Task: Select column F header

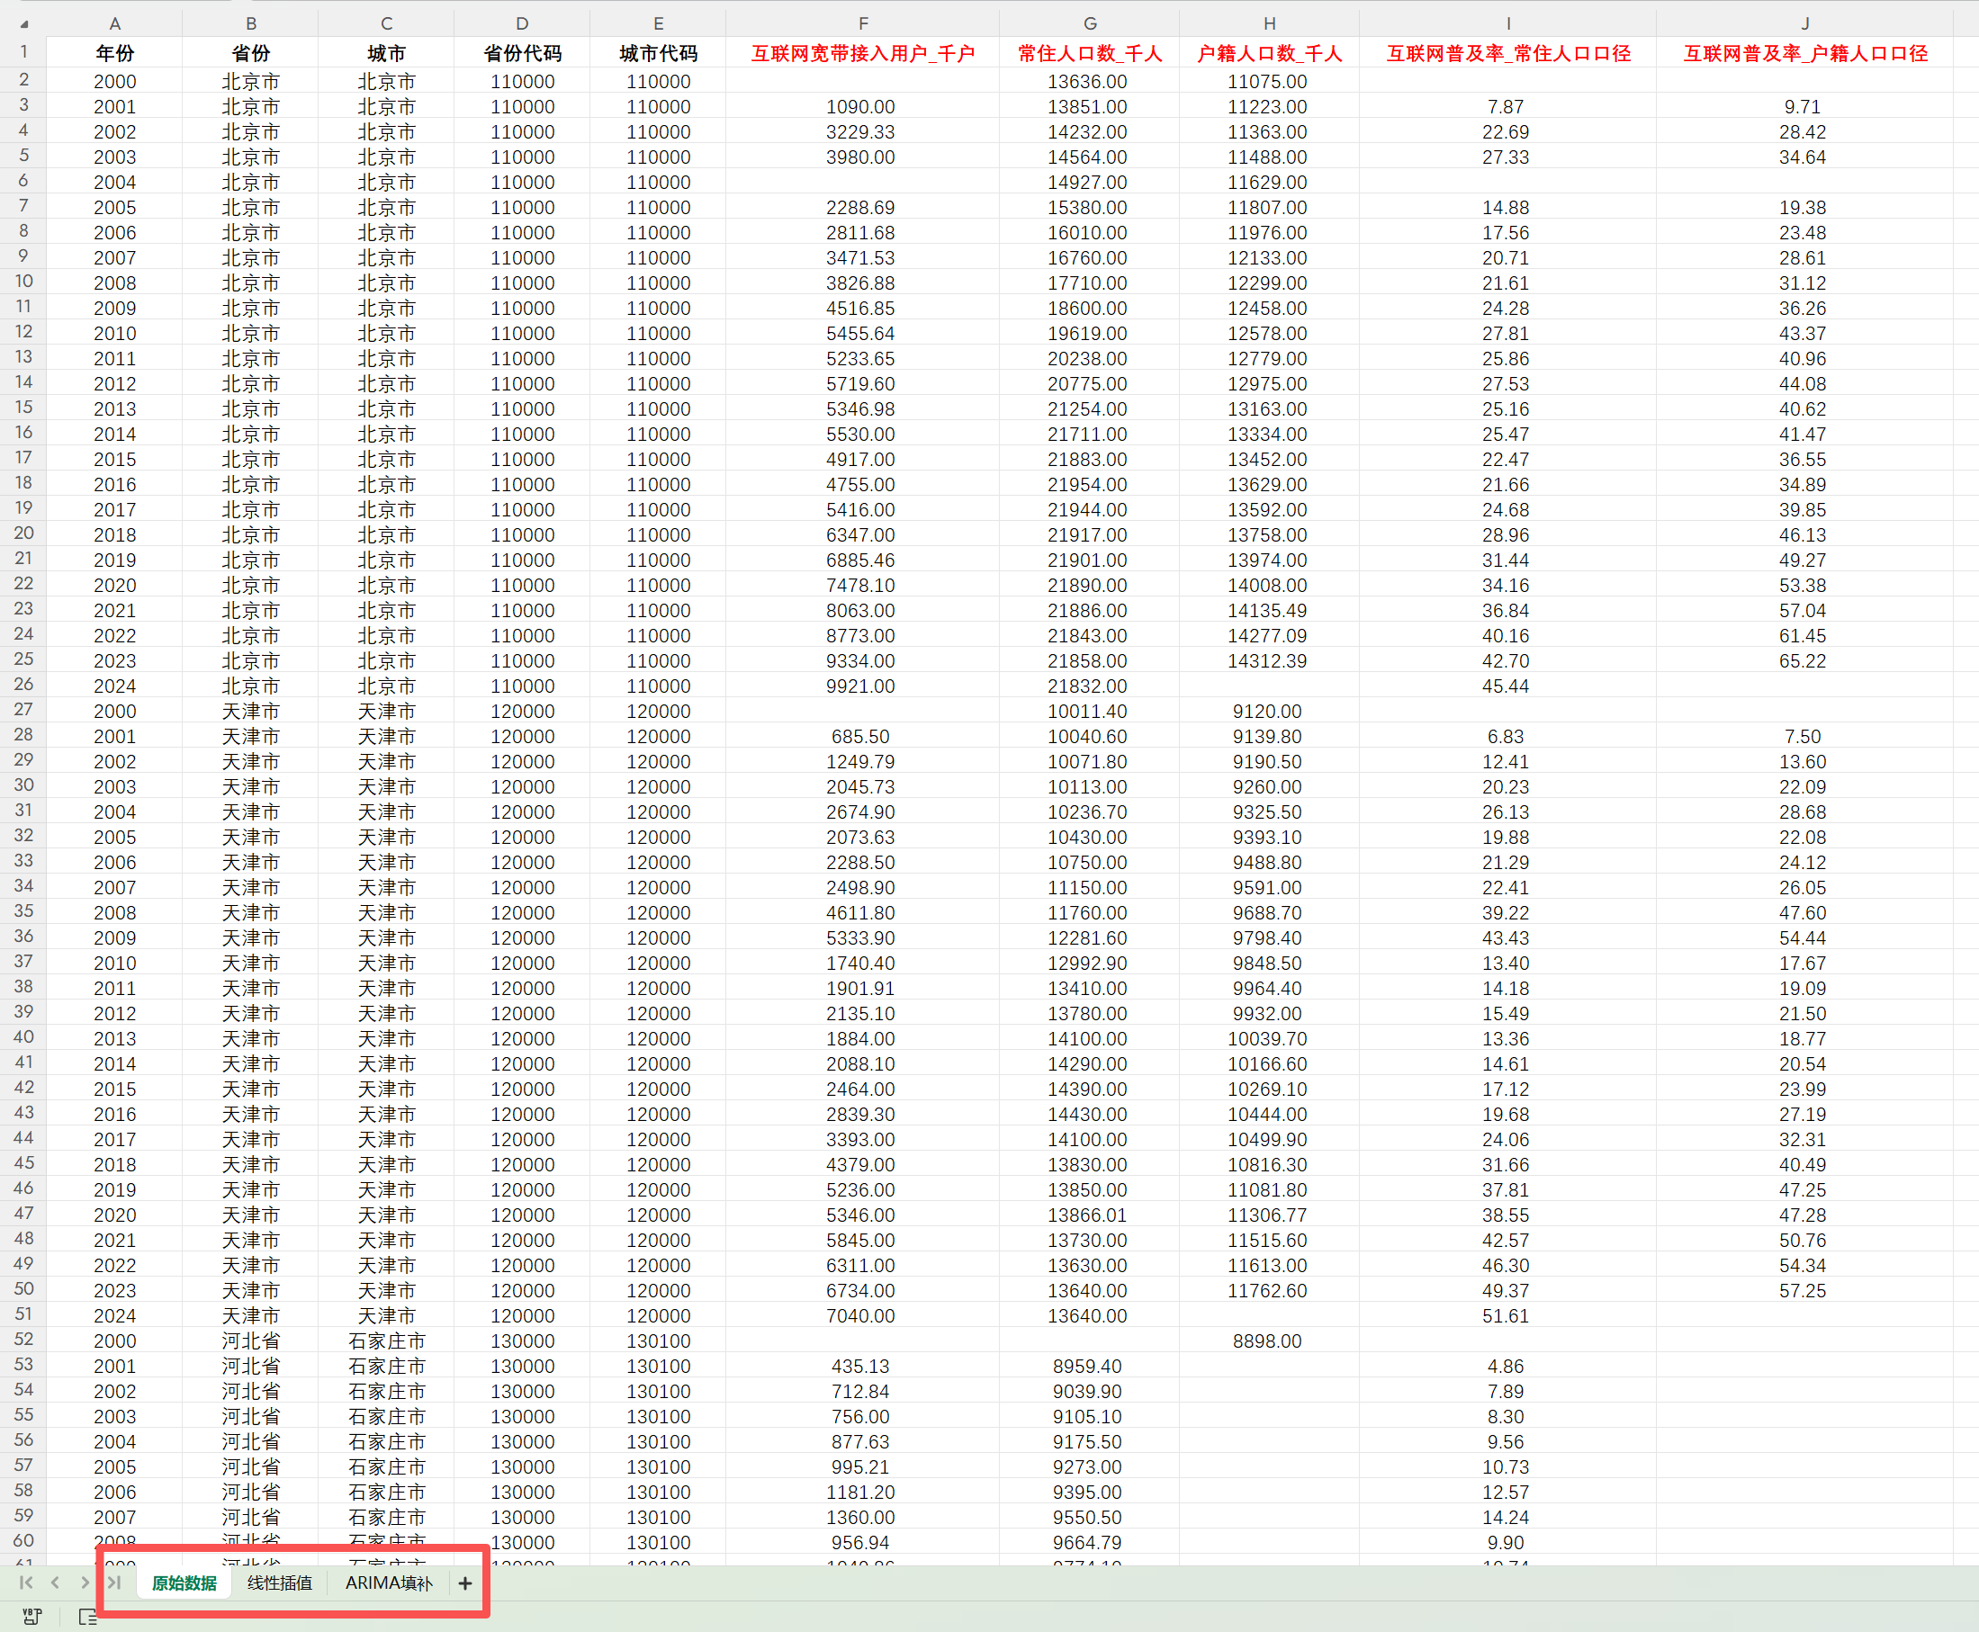Action: (862, 23)
